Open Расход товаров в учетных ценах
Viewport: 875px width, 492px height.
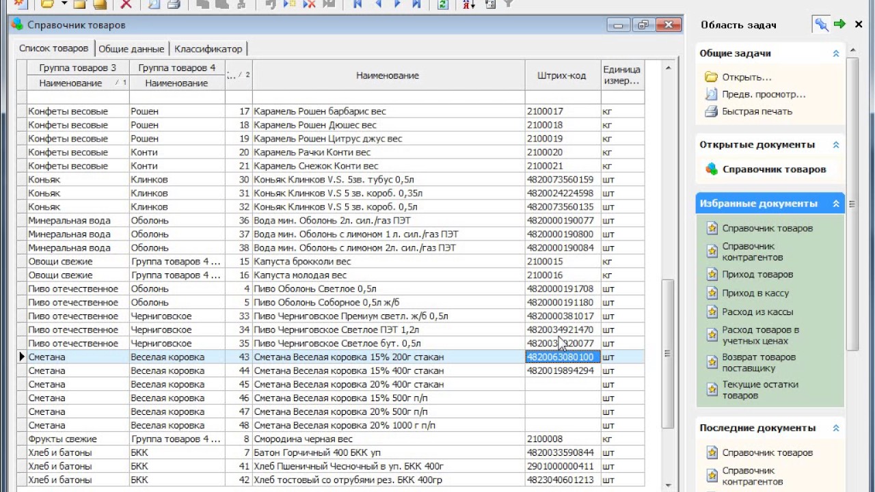coord(761,335)
